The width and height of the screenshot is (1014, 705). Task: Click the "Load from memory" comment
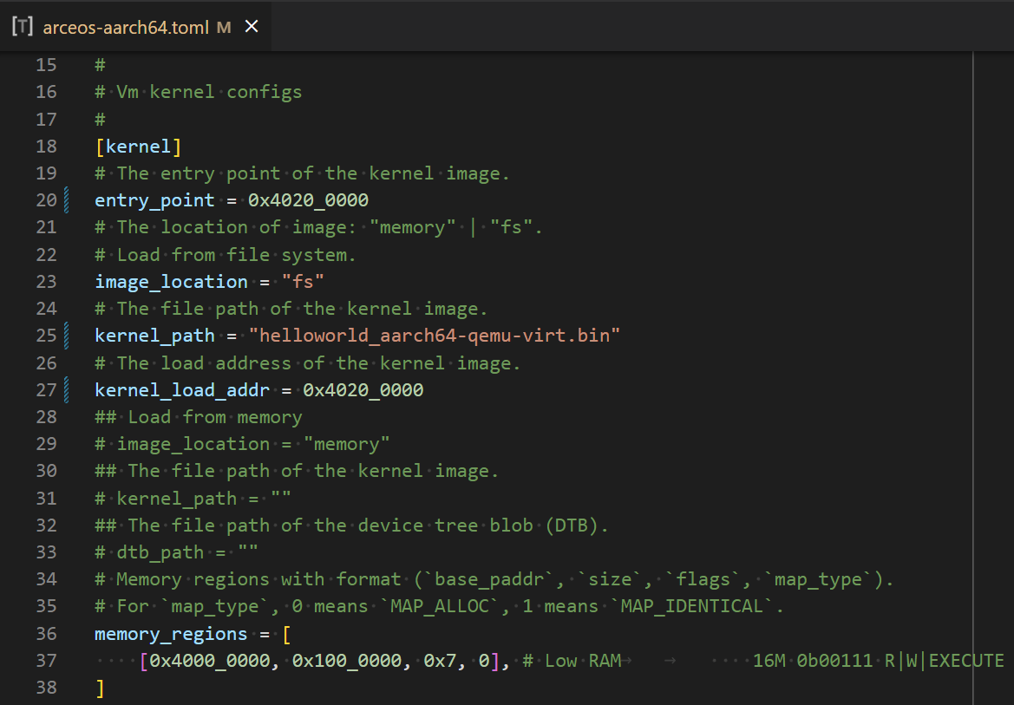click(199, 417)
